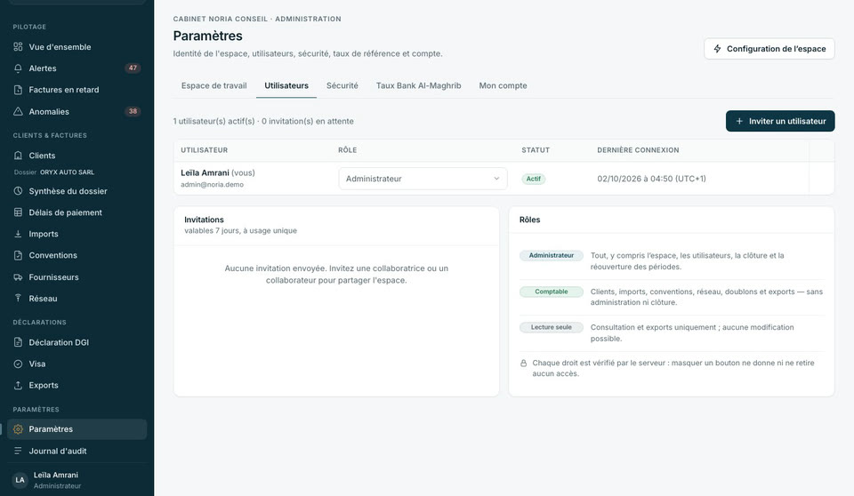Go to the Réseau section
Viewport: 854px width, 496px height.
(77, 299)
